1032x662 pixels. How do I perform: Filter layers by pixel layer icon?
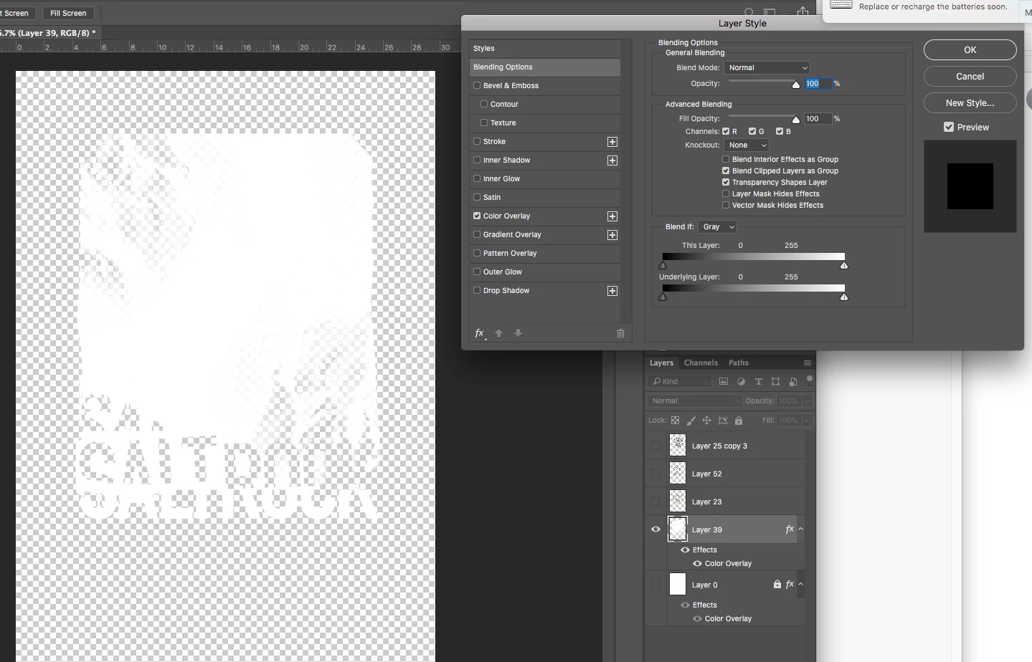coord(724,382)
